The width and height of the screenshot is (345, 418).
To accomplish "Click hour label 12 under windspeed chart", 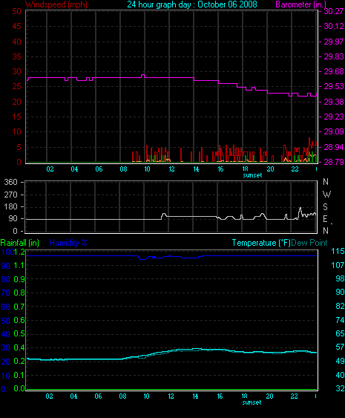I will click(171, 169).
